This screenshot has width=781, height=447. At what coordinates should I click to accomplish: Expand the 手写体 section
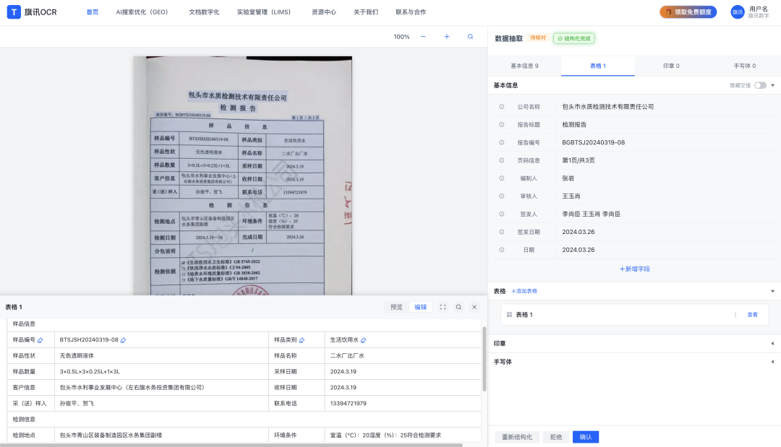(772, 362)
